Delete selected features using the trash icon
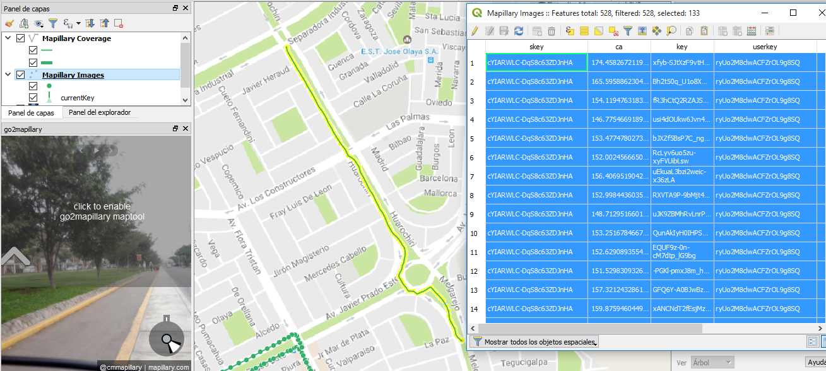Image resolution: width=826 pixels, height=371 pixels. coord(552,30)
